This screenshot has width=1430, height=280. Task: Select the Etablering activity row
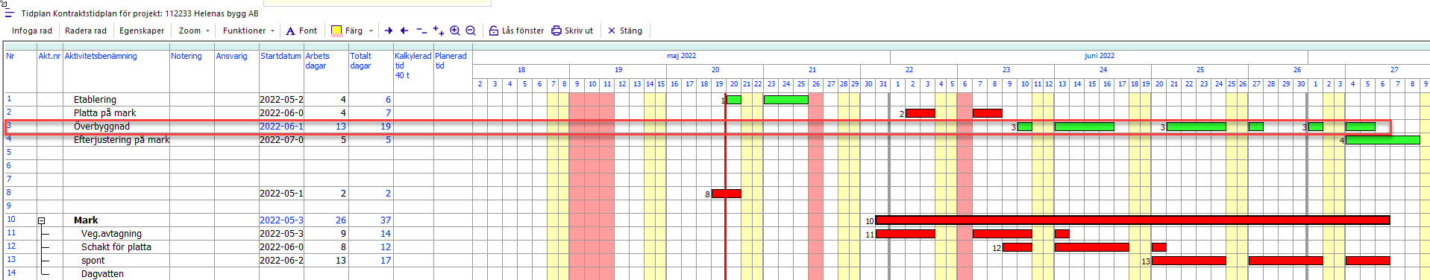click(95, 100)
